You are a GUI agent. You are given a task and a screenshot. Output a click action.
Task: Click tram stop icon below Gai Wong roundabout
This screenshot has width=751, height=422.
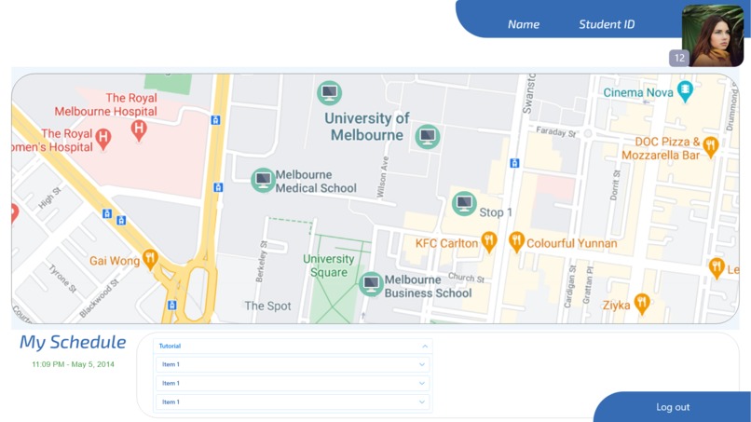coord(172,306)
